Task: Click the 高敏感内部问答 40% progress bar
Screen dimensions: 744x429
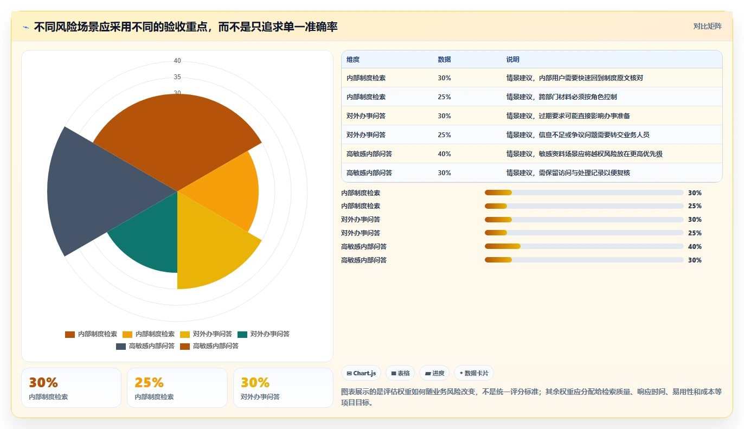Action: click(x=584, y=246)
